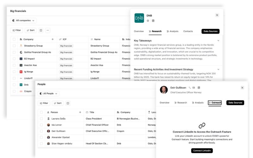Image resolution: width=253 pixels, height=158 pixels.
Task: Open Contacts tab in DNB panel
Action: (188, 31)
